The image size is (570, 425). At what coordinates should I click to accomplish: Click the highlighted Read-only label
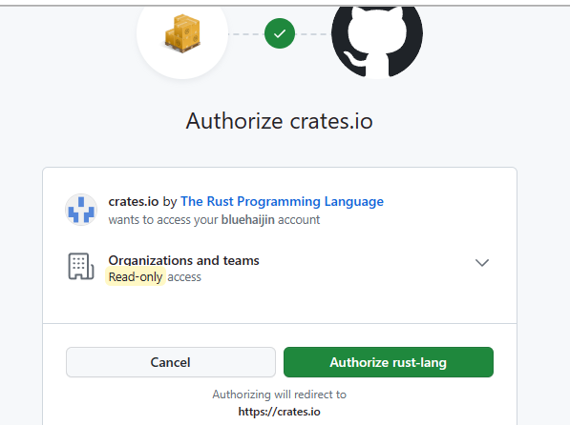[x=136, y=277]
